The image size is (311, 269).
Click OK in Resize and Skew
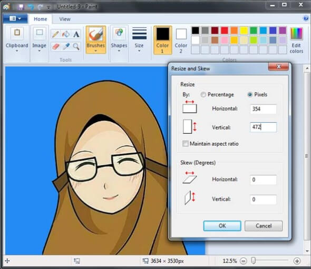coord(222,226)
